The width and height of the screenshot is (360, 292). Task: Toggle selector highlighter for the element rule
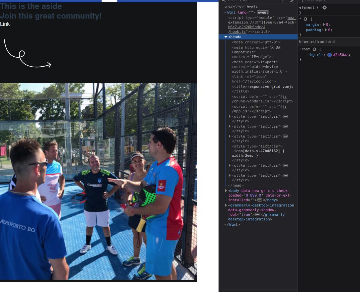coord(325,8)
